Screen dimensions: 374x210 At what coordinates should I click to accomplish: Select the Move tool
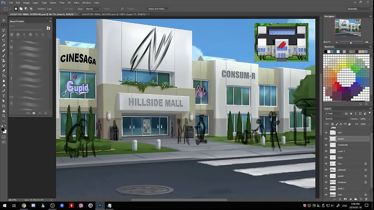point(4,20)
